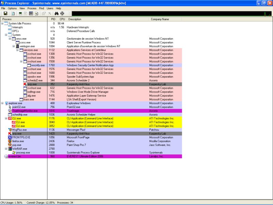The width and height of the screenshot is (273, 205).
Task: Select the schedhlp.exe process name
Action: pyautogui.click(x=20, y=115)
